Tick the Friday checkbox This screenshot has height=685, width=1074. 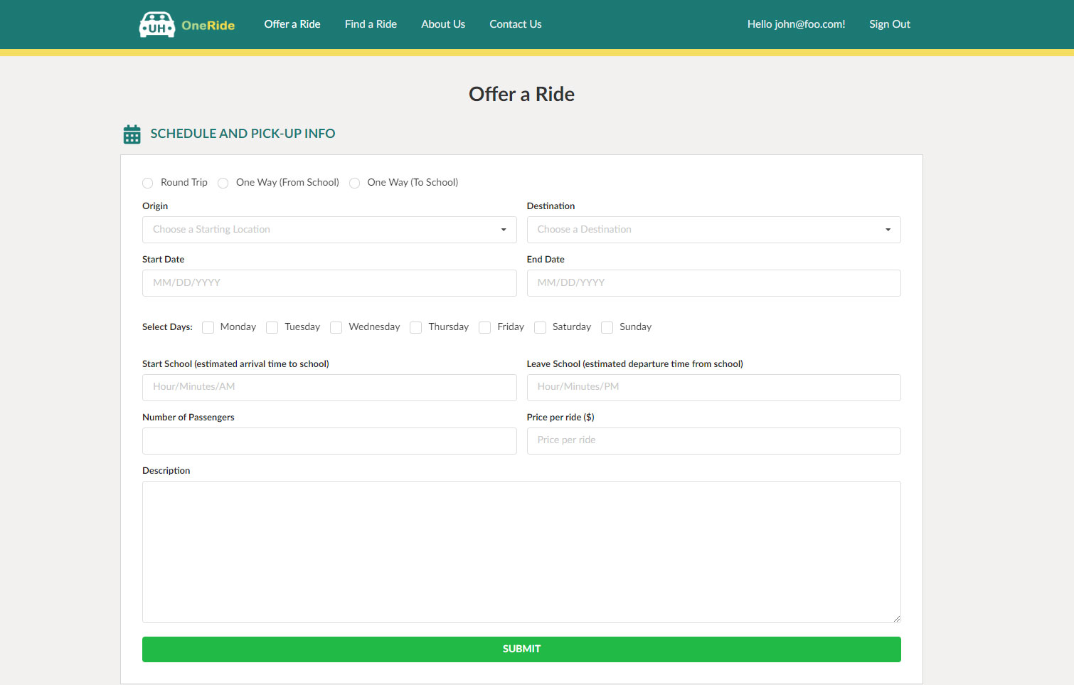[x=485, y=327]
